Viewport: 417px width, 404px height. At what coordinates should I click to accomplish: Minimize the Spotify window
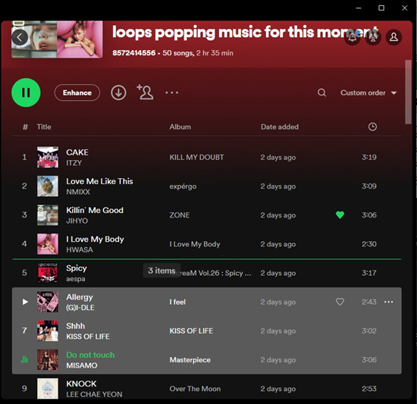359,8
